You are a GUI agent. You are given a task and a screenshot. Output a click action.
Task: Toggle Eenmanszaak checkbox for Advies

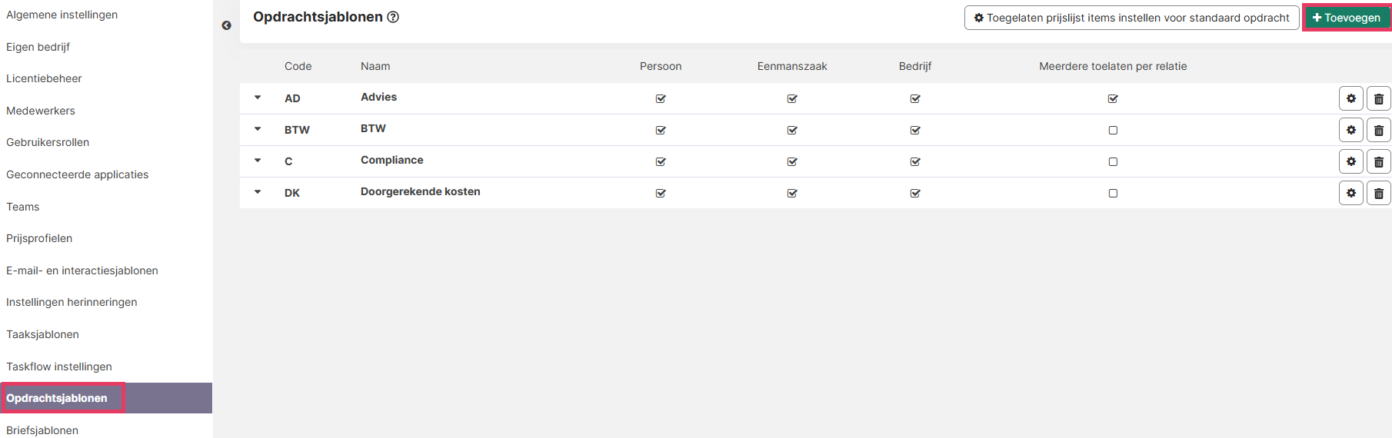(x=792, y=98)
